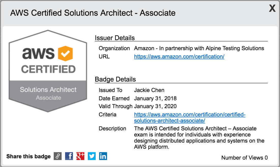Share the badge on Twitter

tap(92, 156)
